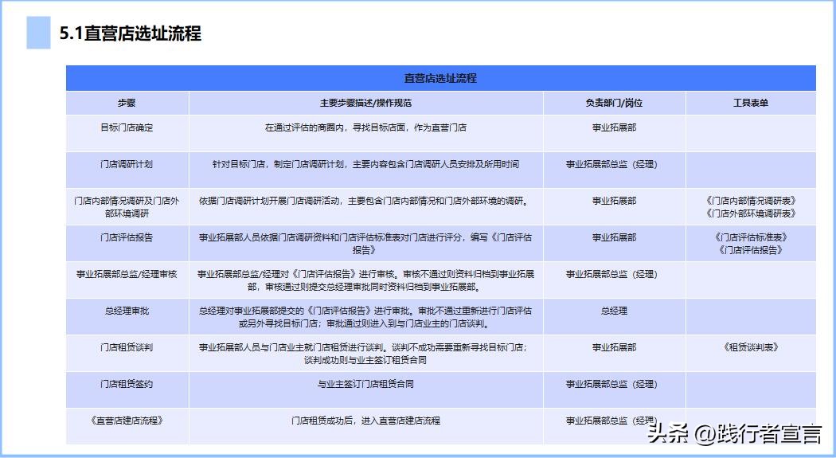
Task: Click description starting "事业拓展部总监/经理对《门店评估报告》进行审核"
Action: [365, 280]
